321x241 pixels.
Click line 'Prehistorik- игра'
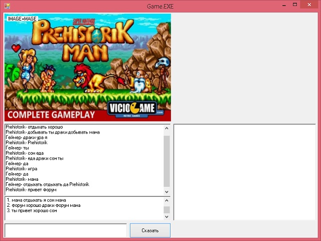(x=22, y=169)
